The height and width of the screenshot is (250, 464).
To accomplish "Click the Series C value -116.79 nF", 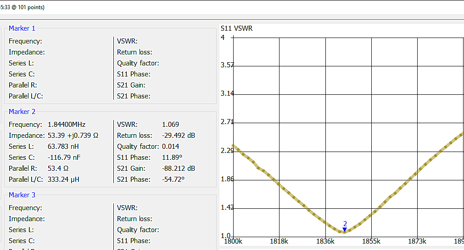I will [x=65, y=158].
